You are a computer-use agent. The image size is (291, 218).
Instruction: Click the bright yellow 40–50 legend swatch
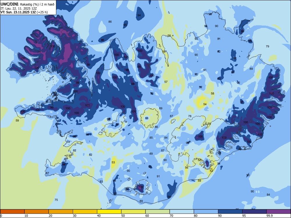(109, 212)
